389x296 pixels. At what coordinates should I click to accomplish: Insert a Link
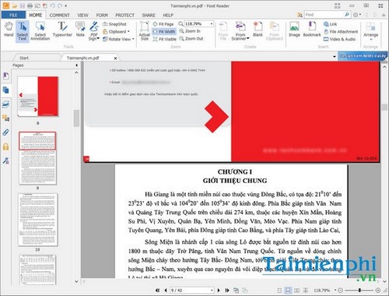[x=331, y=24]
